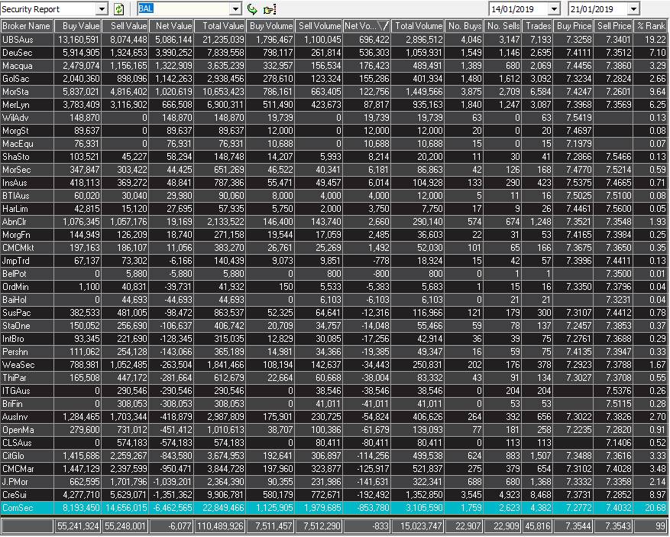Select the BTIAus broker name
This screenshot has width=670, height=537.
(x=16, y=196)
